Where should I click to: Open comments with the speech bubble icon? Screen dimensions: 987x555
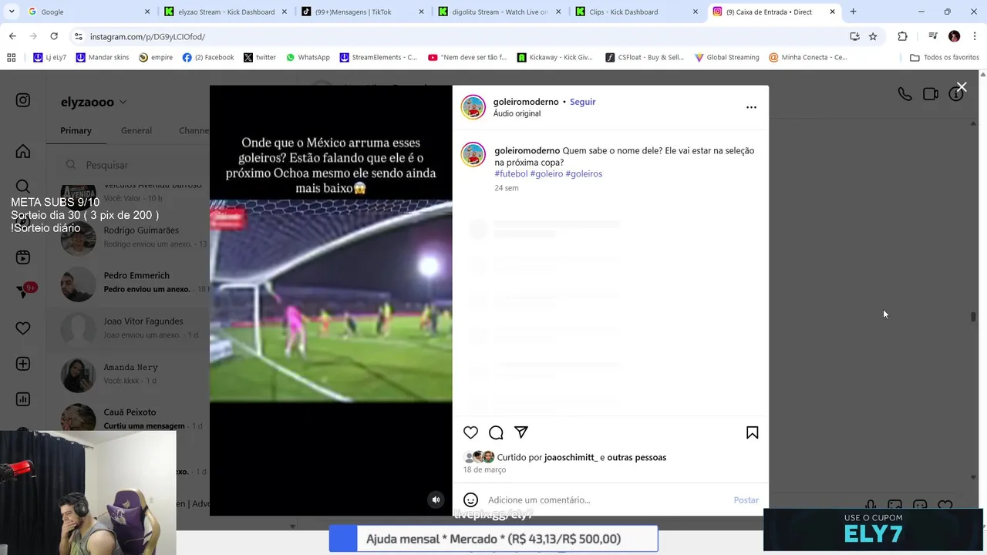(496, 432)
